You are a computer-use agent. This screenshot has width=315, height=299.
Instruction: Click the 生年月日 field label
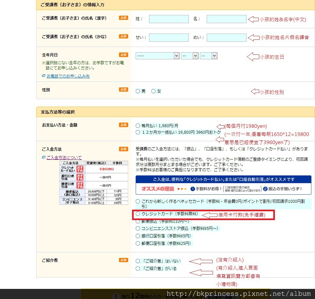(50, 55)
